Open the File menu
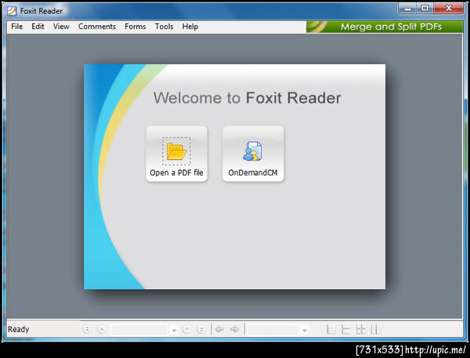This screenshot has height=358, width=470. [16, 27]
